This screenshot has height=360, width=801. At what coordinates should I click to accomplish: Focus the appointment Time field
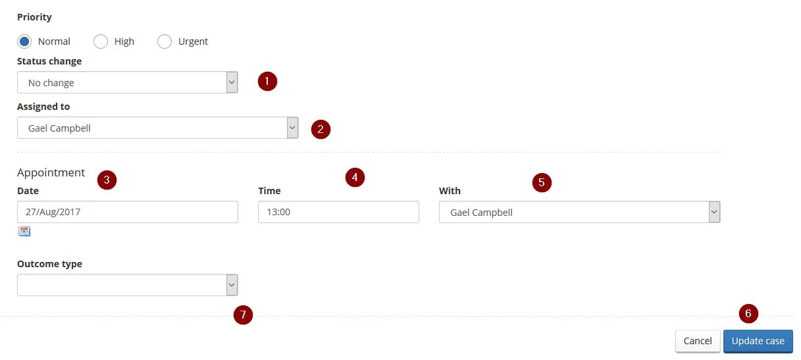click(x=338, y=213)
